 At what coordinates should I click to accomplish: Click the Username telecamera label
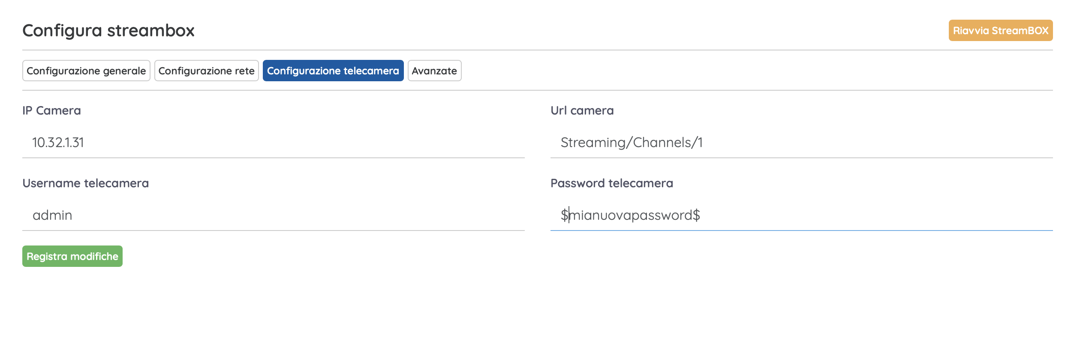coord(85,183)
